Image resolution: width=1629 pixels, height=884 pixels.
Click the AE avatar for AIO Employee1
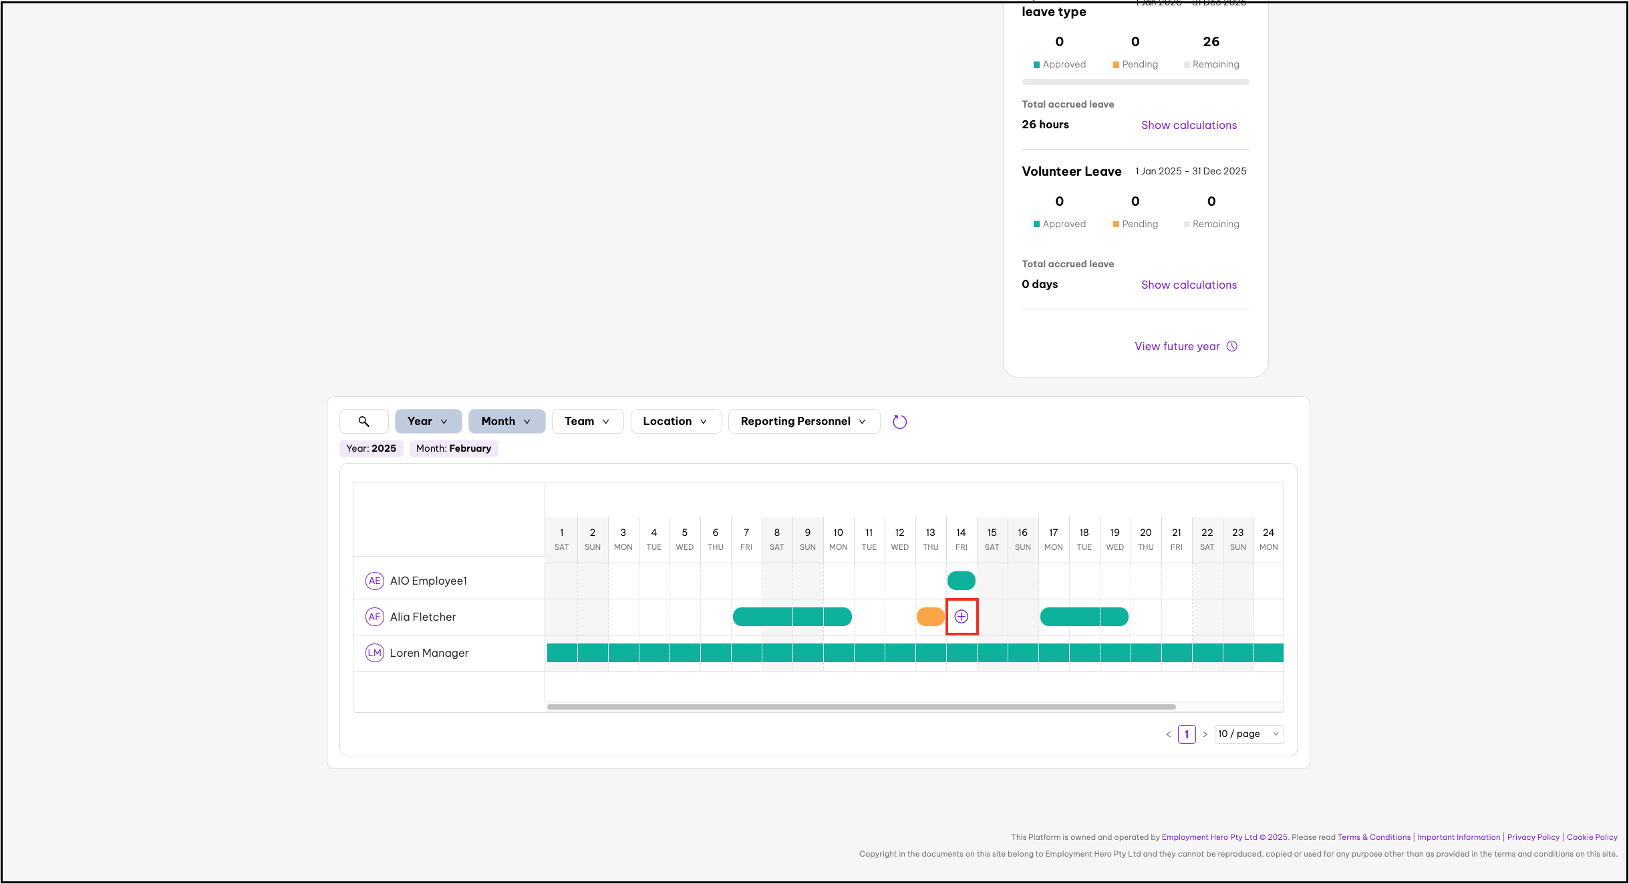pyautogui.click(x=374, y=581)
